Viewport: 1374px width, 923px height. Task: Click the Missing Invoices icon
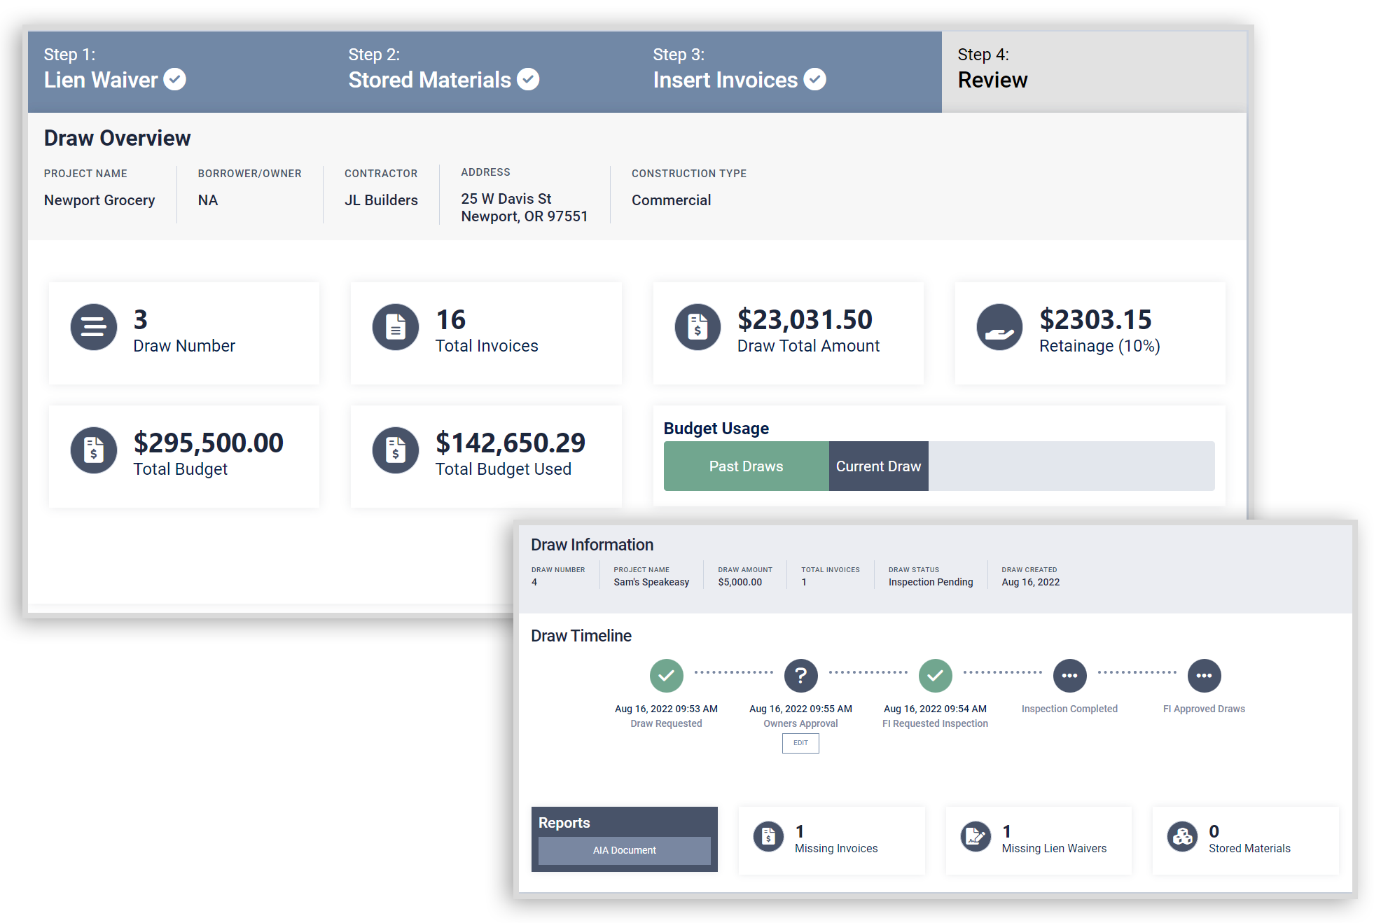(768, 837)
